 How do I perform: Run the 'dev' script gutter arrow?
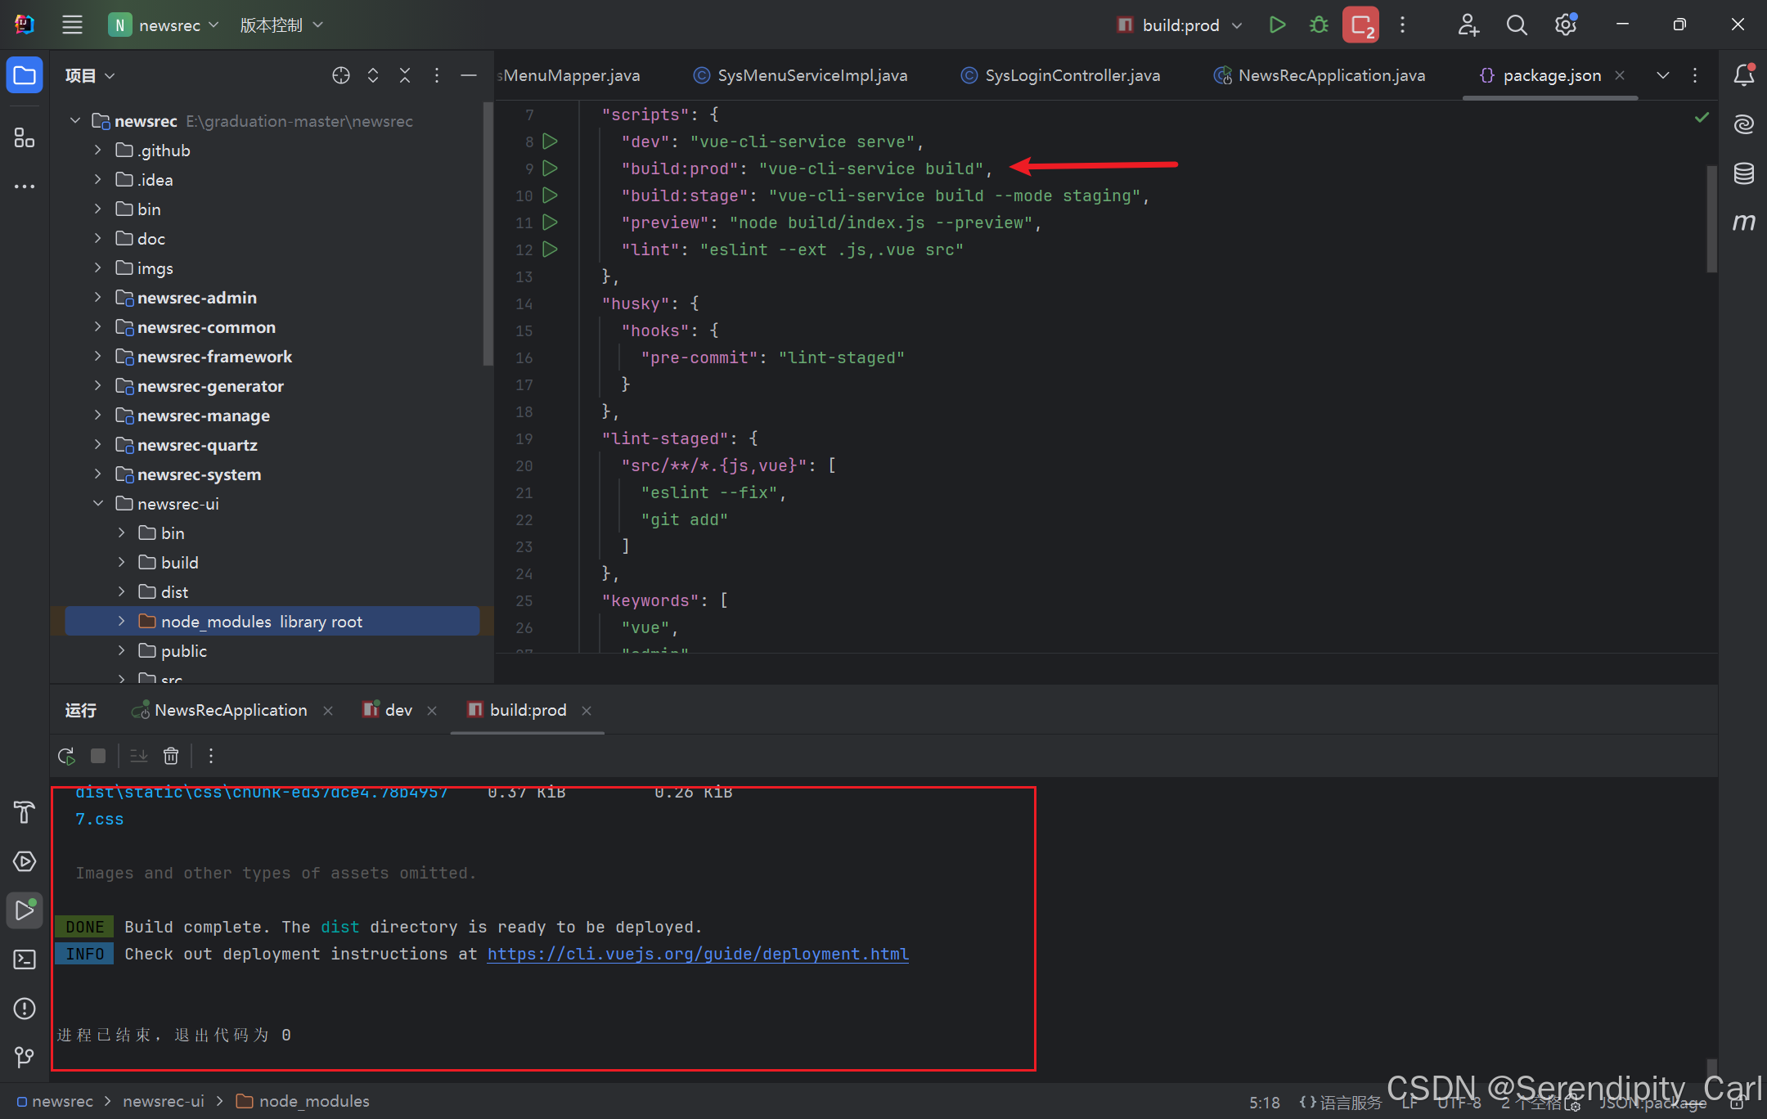click(551, 142)
